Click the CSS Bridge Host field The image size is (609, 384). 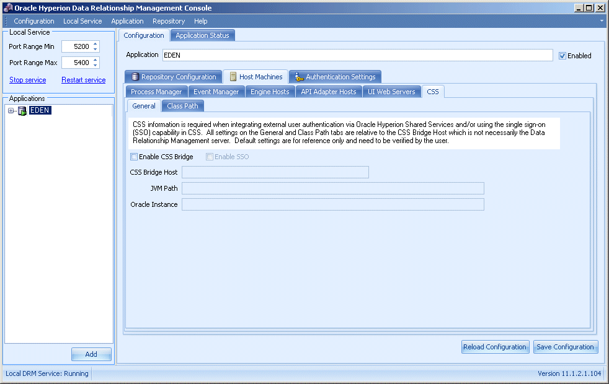(x=275, y=172)
